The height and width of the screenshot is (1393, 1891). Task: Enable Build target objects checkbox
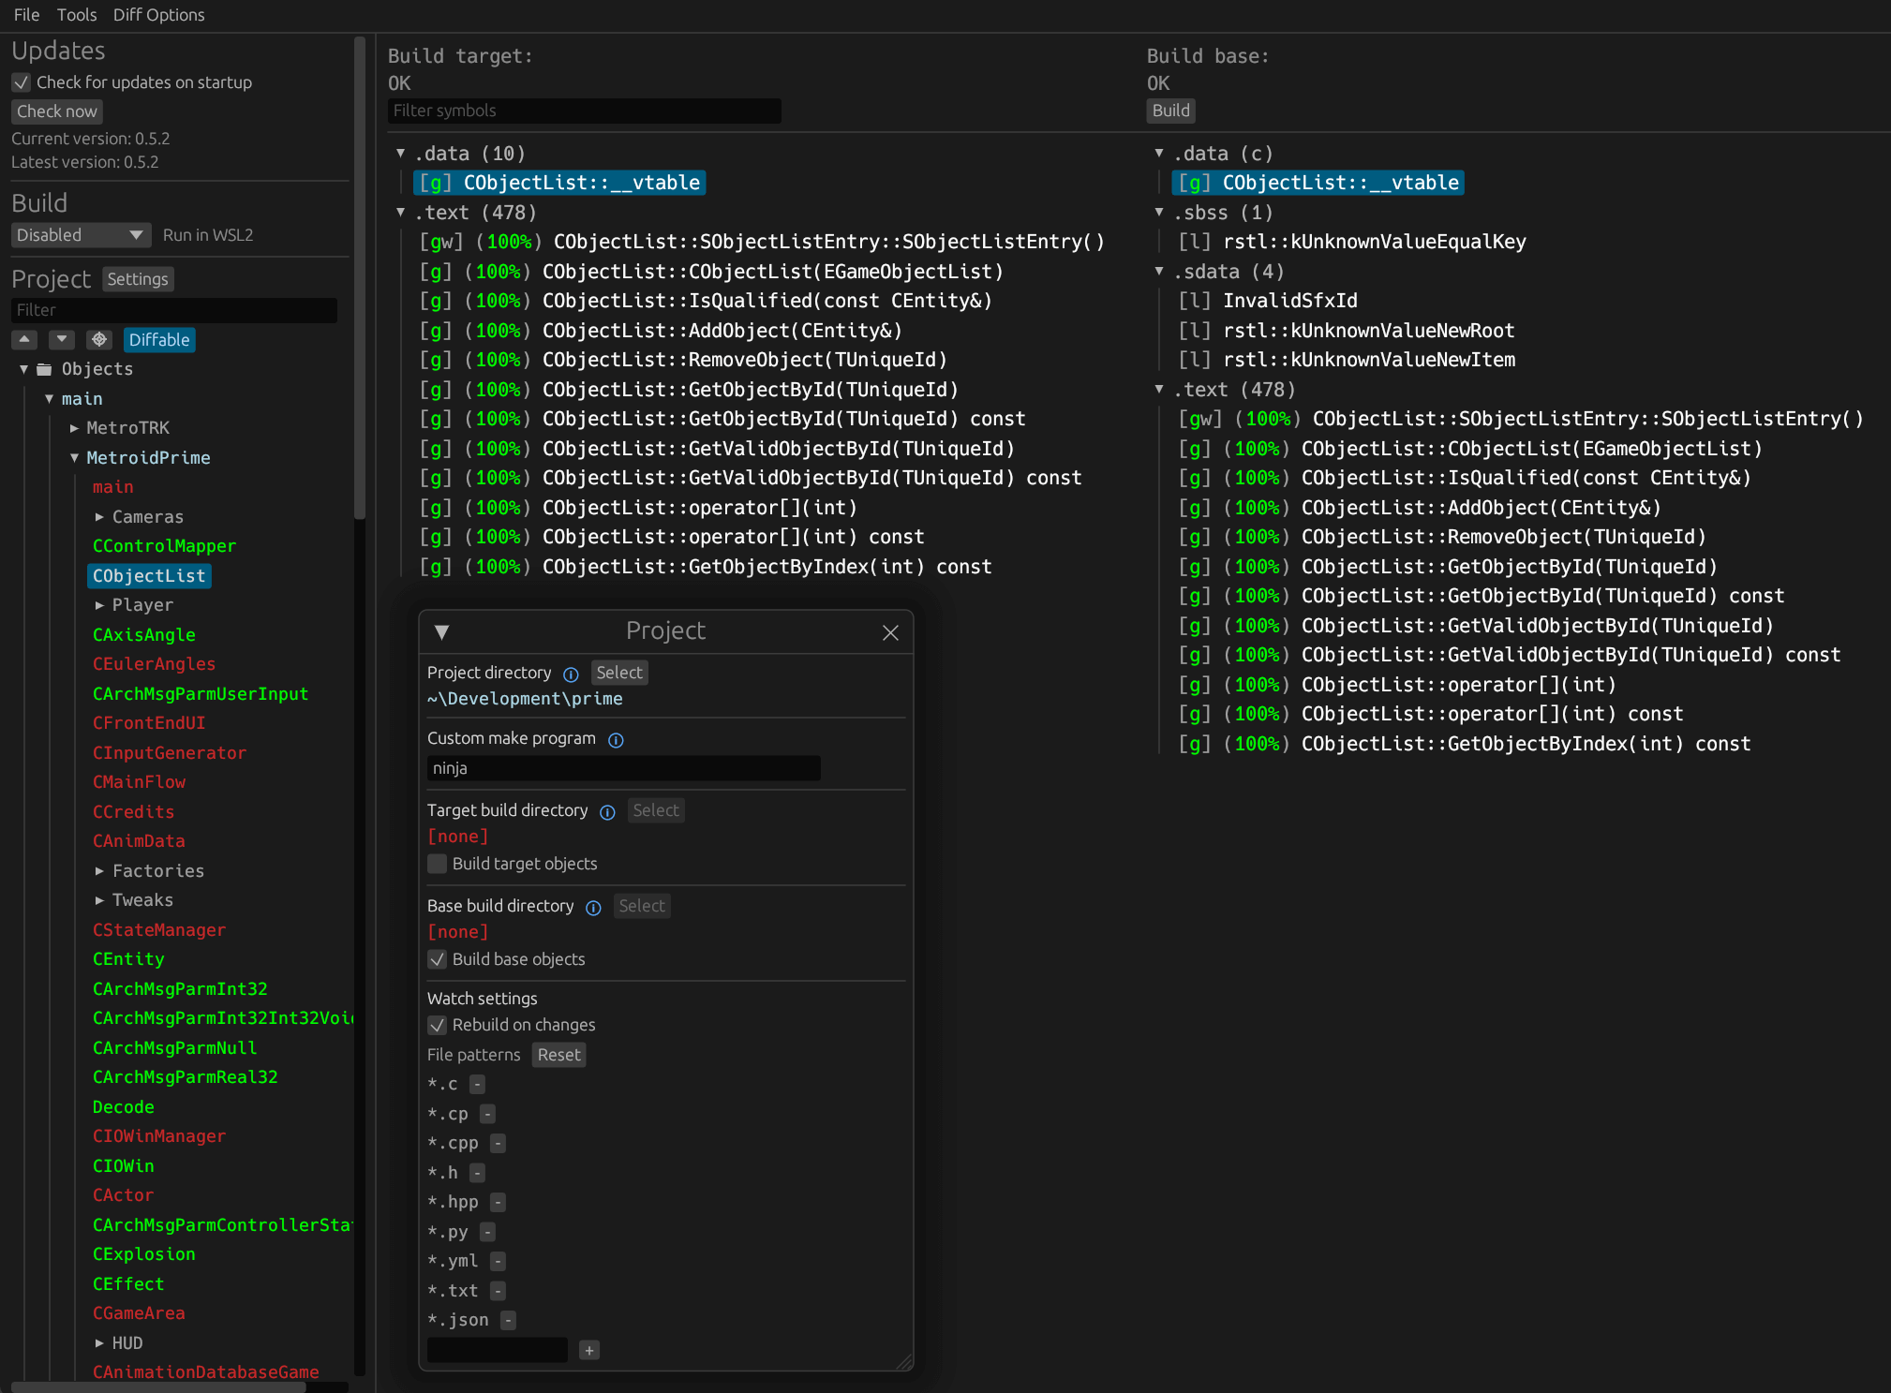click(x=438, y=864)
